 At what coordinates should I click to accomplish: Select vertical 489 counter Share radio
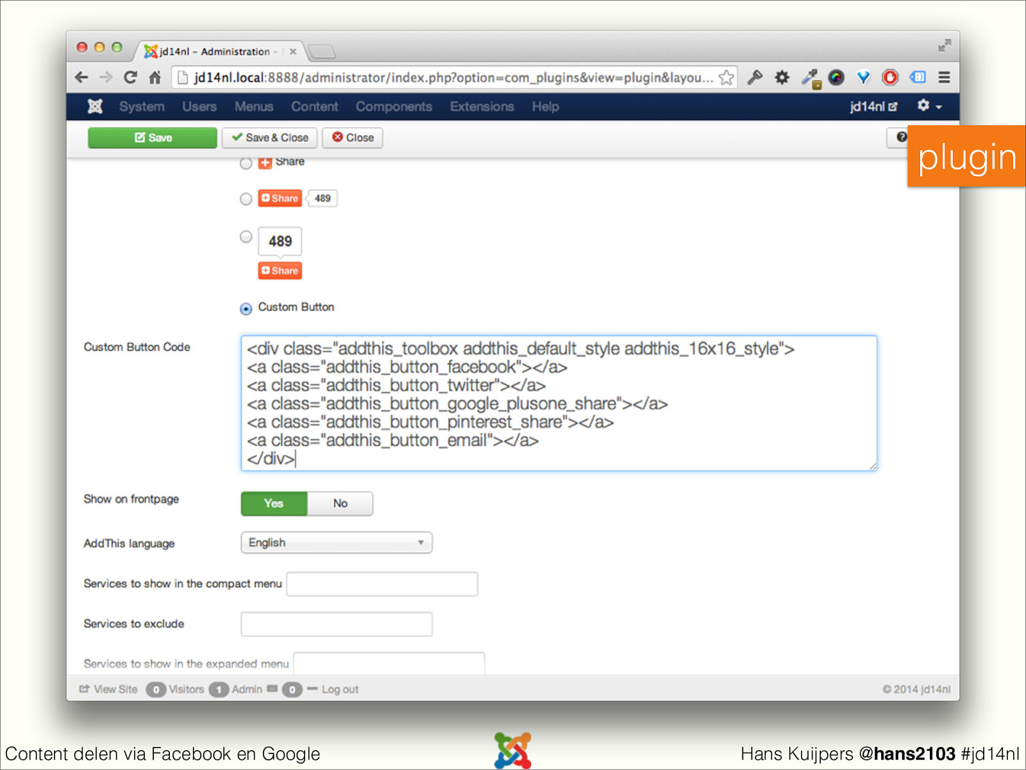[x=246, y=237]
